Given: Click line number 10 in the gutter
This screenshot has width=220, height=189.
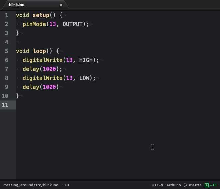Looking at the screenshot, I should 5,96.
